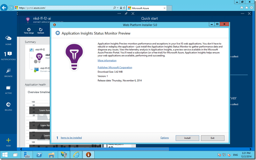Click the Application Insights lightbulb in Summary

tap(39, 57)
